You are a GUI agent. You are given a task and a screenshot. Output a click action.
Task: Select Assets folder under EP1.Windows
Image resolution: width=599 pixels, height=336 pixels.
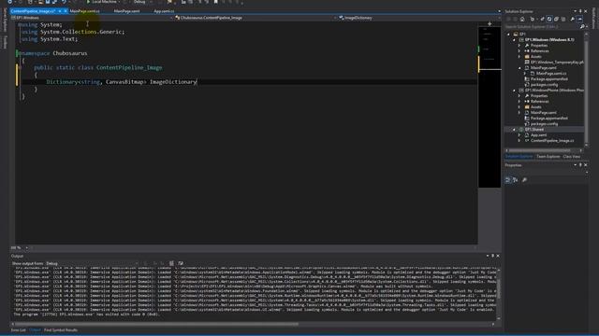(536, 56)
